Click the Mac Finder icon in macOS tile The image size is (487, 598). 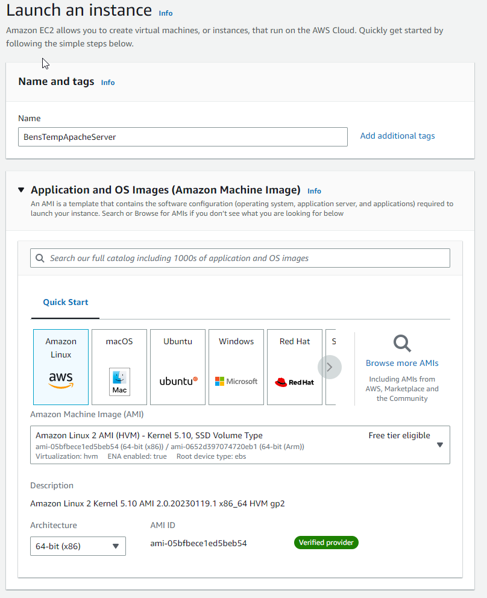pyautogui.click(x=119, y=382)
